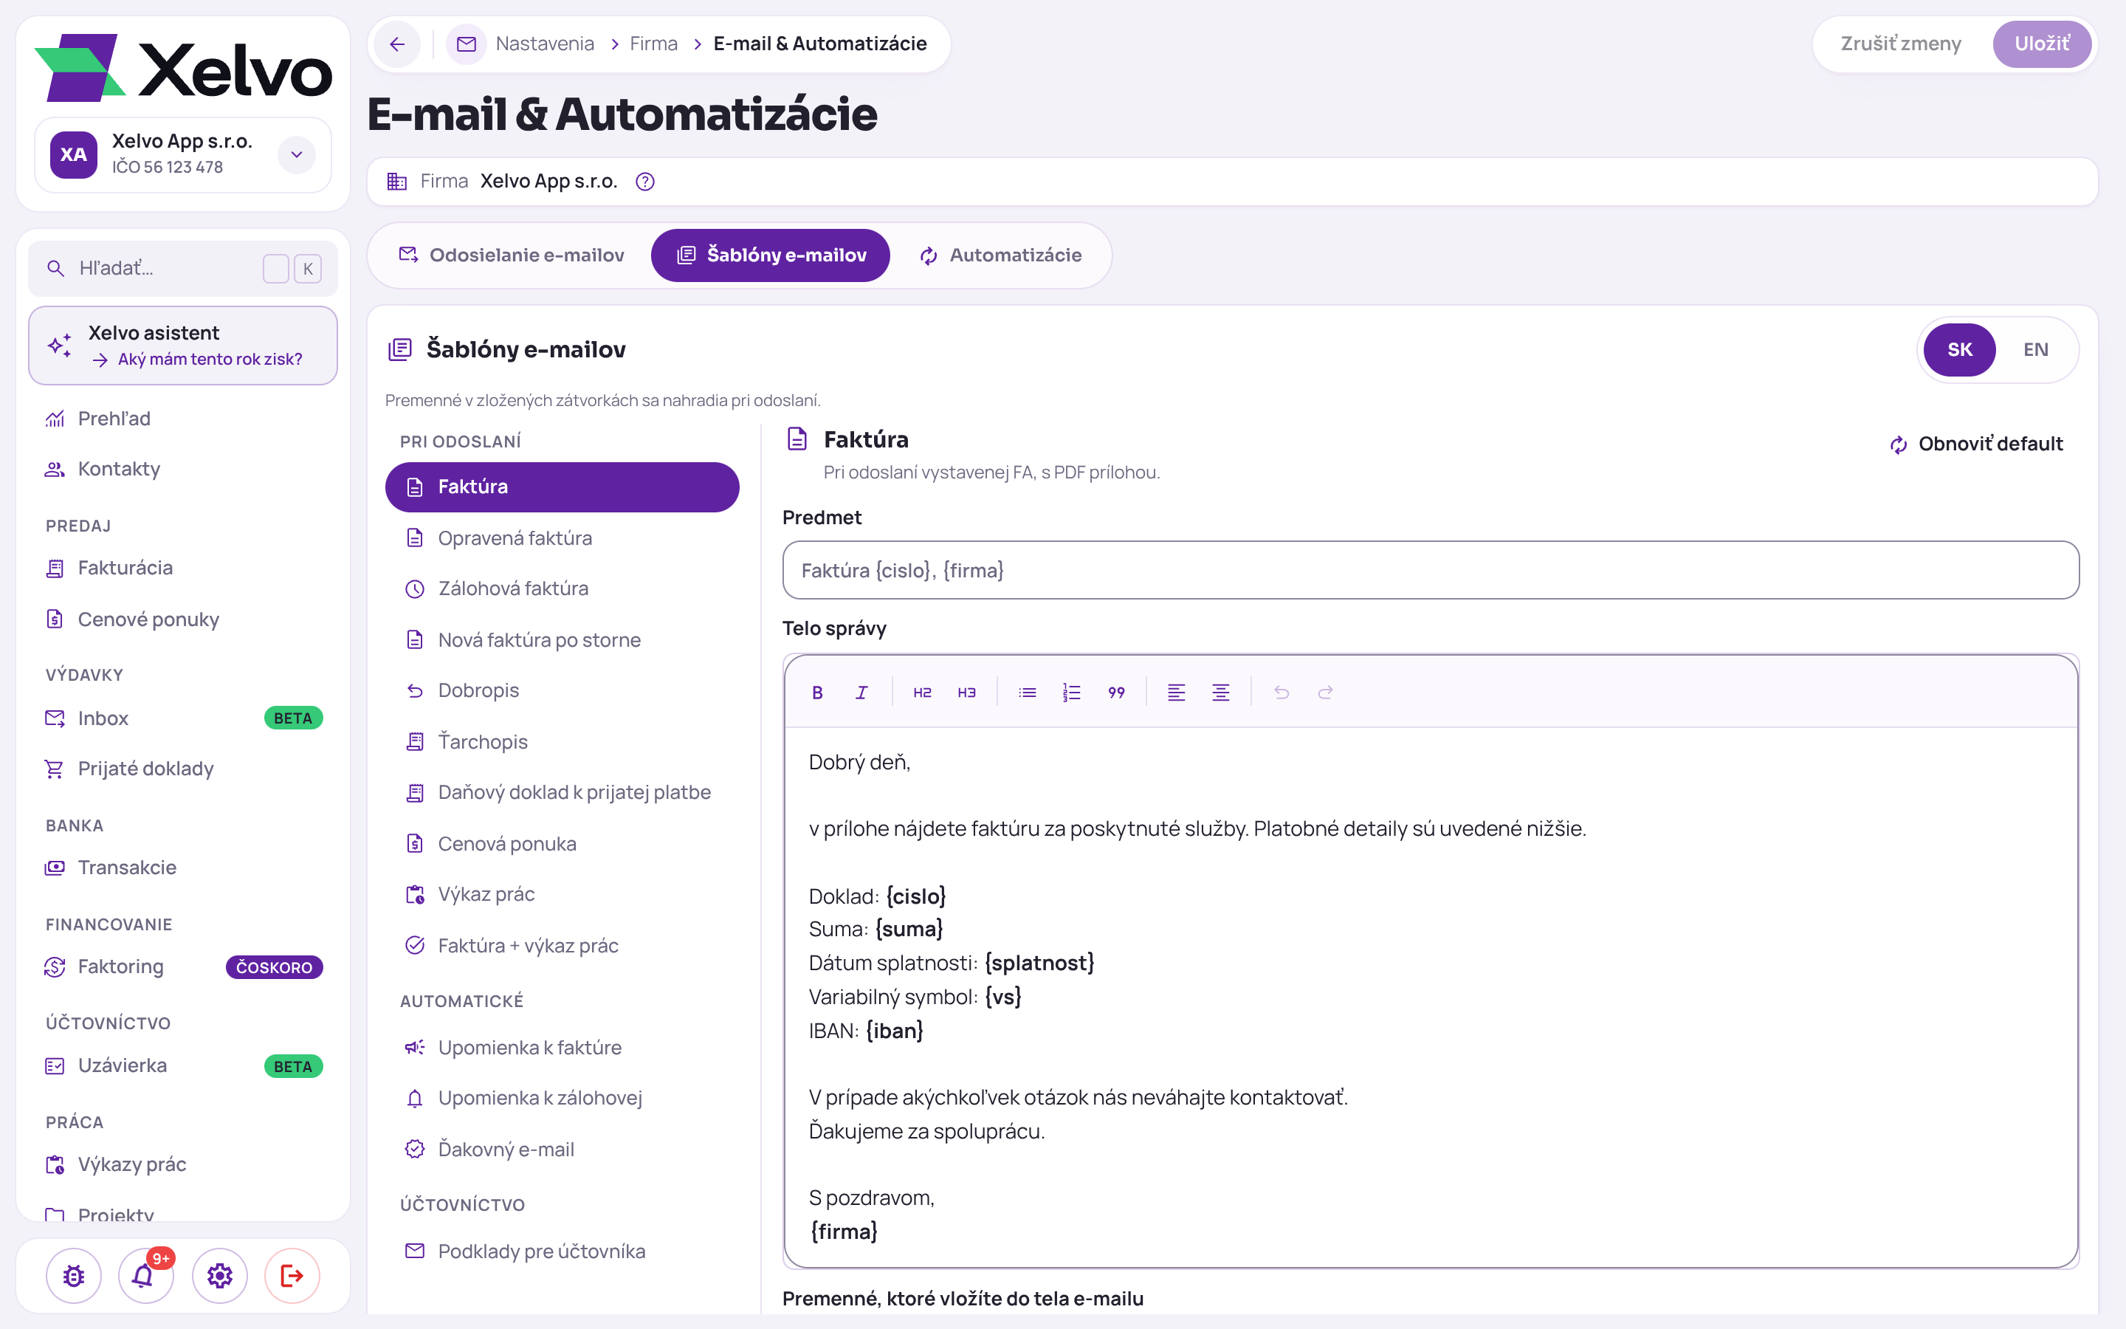Screen dimensions: 2126x1329
Task: Select the Cenová ponuka template
Action: coord(563,844)
